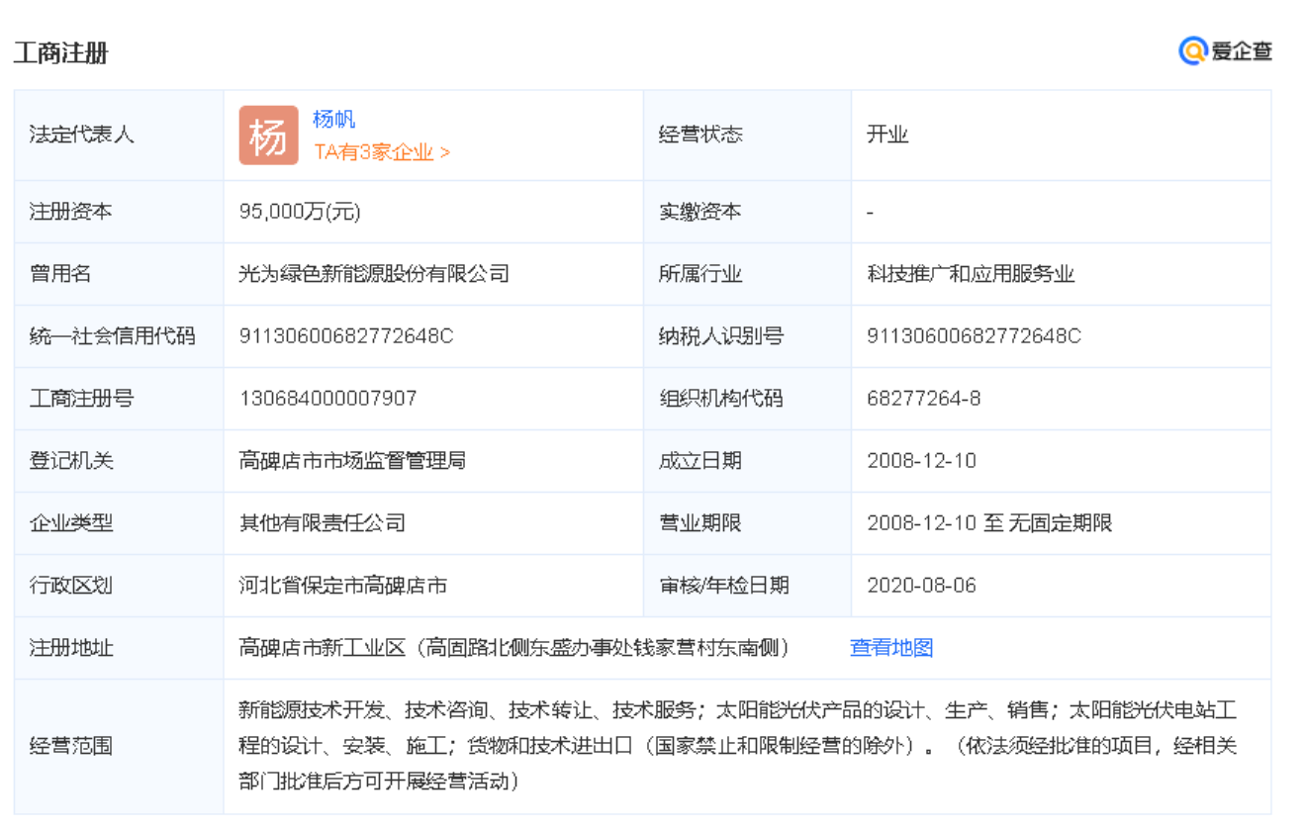Image resolution: width=1305 pixels, height=831 pixels.
Task: Click the 营业期限 date range value
Action: [x=989, y=523]
